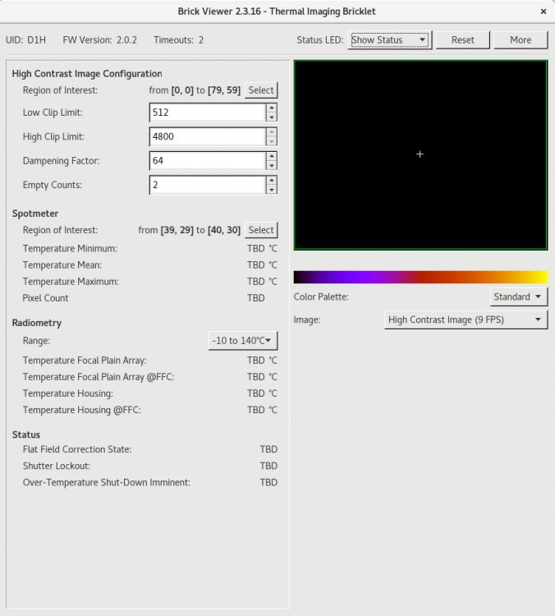Screen dimensions: 555x616
Task: Increase the Low Clip Limit value
Action: pyautogui.click(x=272, y=108)
